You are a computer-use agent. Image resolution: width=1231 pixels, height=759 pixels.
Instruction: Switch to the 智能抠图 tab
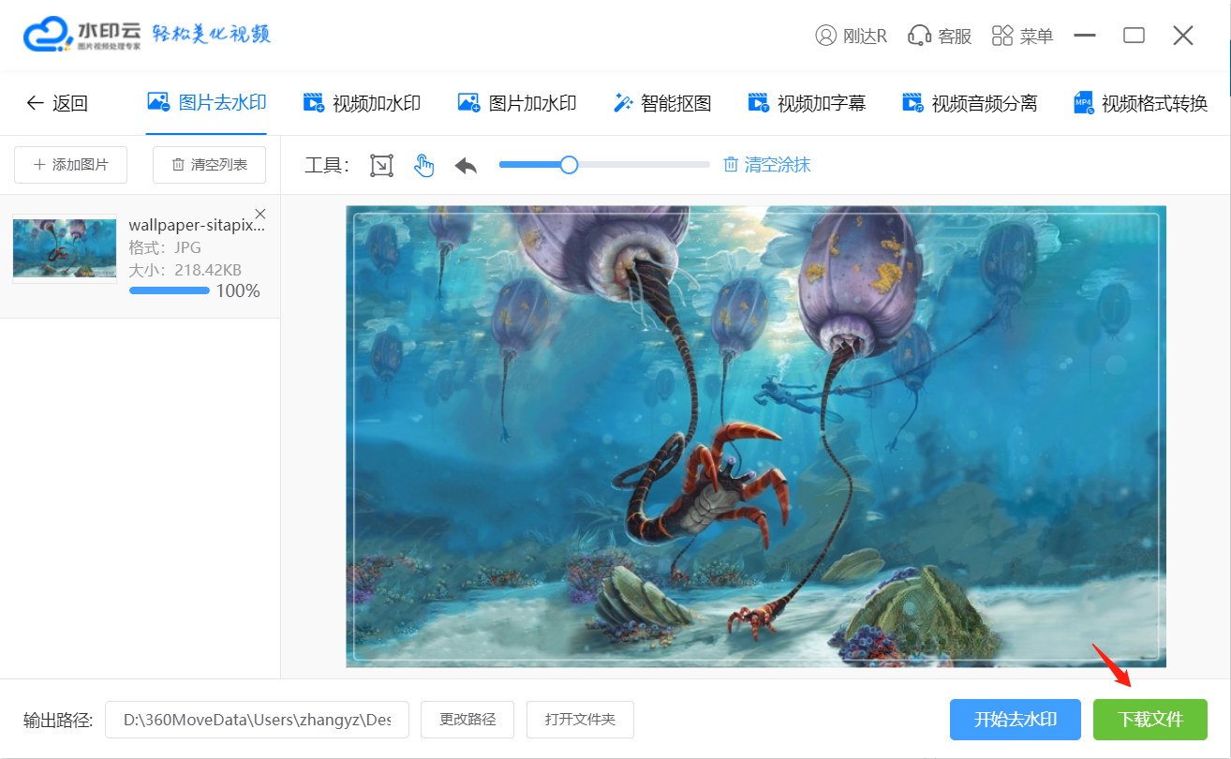[662, 103]
